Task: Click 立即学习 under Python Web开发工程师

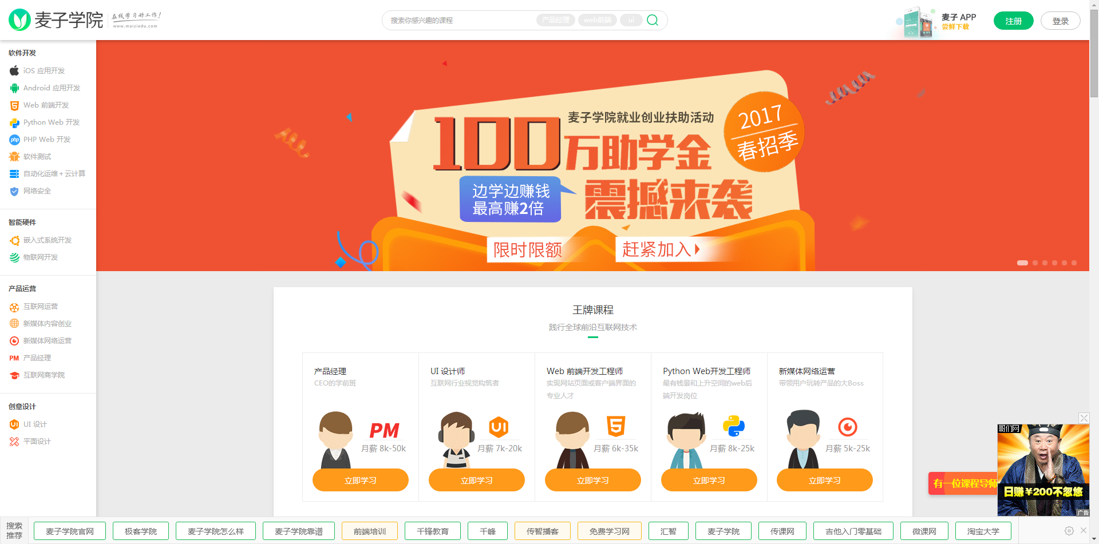Action: coord(709,480)
